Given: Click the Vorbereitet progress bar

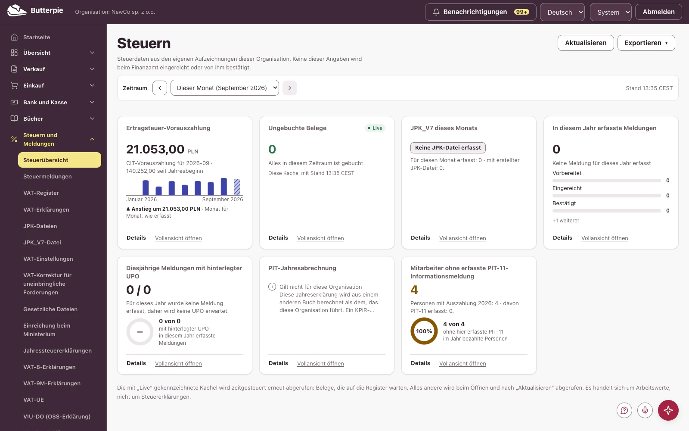Looking at the screenshot, I should click(607, 181).
